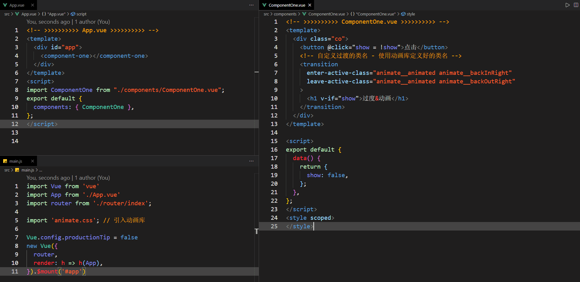This screenshot has width=580, height=282.
Task: Close the ComponentOne.vue tab
Action: [310, 5]
